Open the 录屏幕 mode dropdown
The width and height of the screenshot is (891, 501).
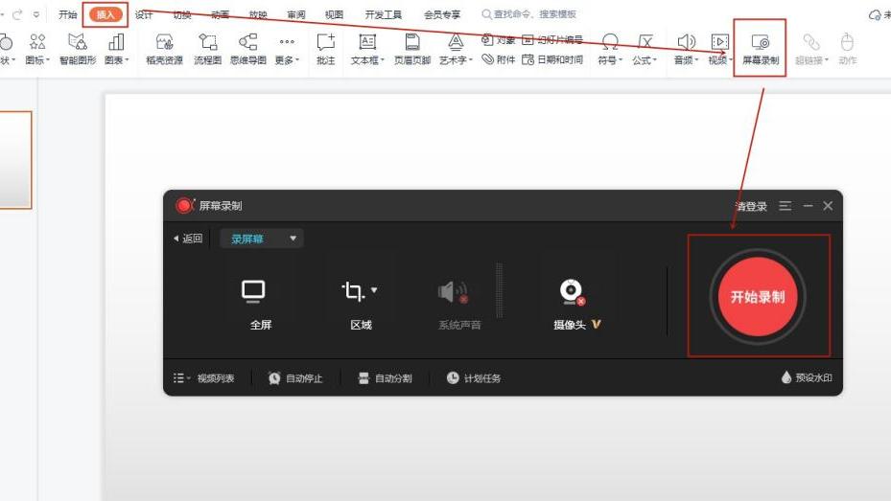pyautogui.click(x=262, y=239)
